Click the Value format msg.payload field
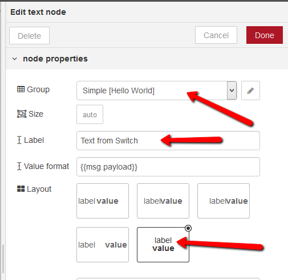This screenshot has width=288, height=280. [168, 167]
